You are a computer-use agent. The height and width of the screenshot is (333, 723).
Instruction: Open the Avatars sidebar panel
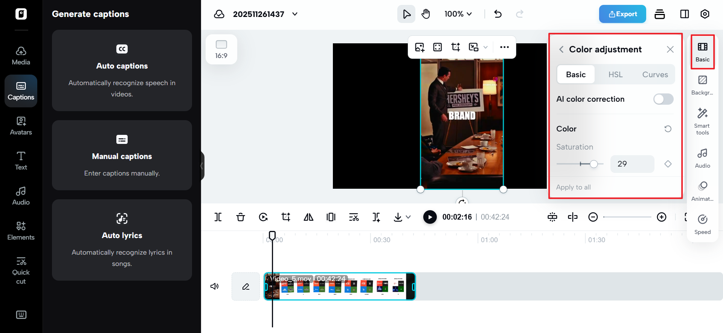(x=21, y=126)
